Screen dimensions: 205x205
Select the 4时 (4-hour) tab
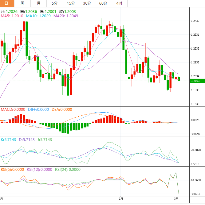click(119, 3)
